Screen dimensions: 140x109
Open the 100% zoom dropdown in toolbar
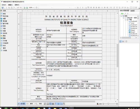(34, 8)
